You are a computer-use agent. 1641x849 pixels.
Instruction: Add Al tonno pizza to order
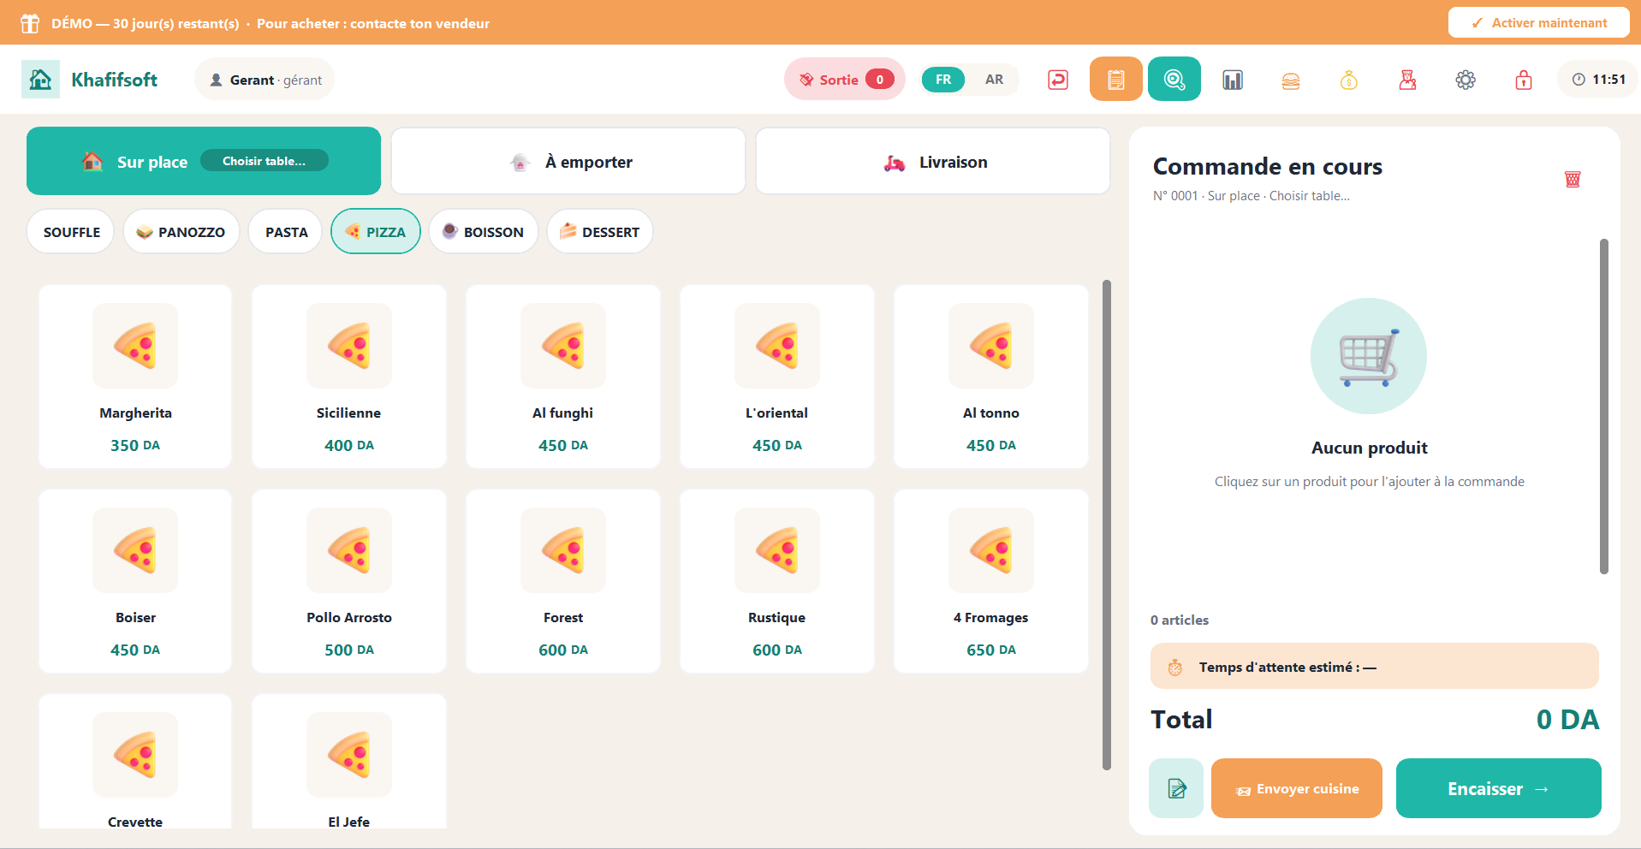coord(991,377)
